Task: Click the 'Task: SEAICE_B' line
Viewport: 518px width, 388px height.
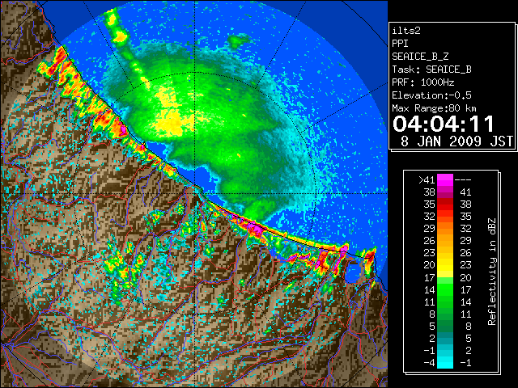Action: point(431,70)
